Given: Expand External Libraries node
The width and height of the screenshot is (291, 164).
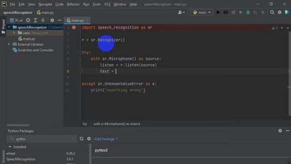Looking at the screenshot, I should pyautogui.click(x=9, y=44).
